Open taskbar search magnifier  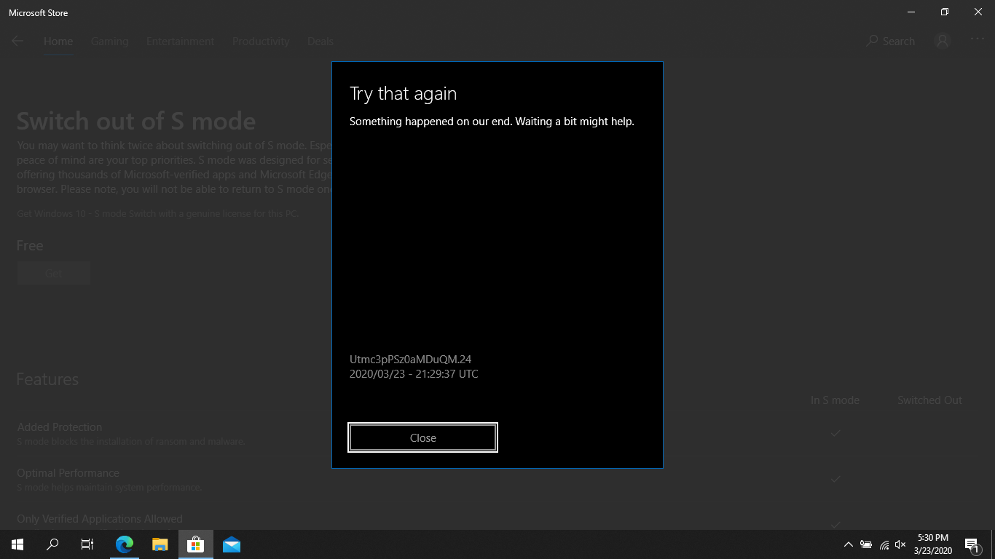52,544
